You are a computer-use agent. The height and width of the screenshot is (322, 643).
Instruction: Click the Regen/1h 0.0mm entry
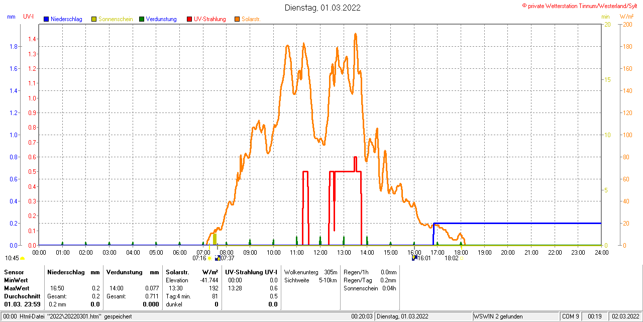point(370,272)
